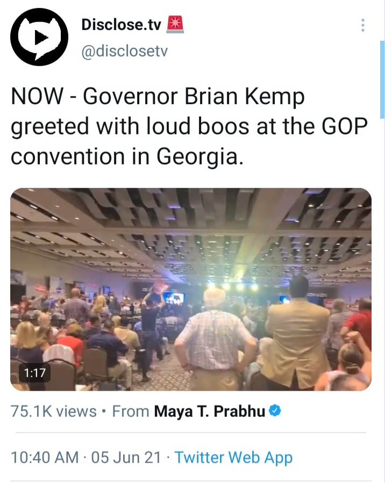This screenshot has width=385, height=483.
Task: Click the tweet text about Governor Brian Kemp
Action: pos(189,126)
